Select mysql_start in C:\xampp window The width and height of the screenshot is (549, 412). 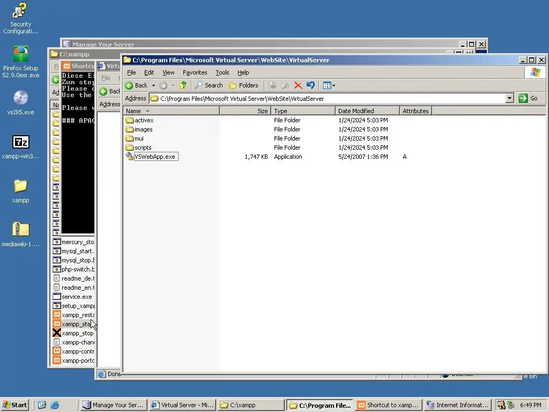point(73,251)
